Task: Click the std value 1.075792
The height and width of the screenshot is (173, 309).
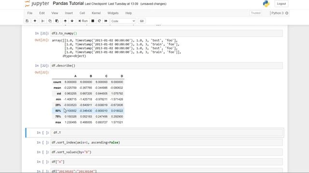Action: (117, 94)
